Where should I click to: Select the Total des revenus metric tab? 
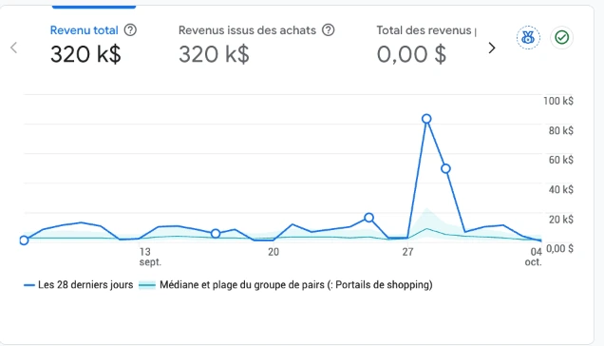[426, 45]
